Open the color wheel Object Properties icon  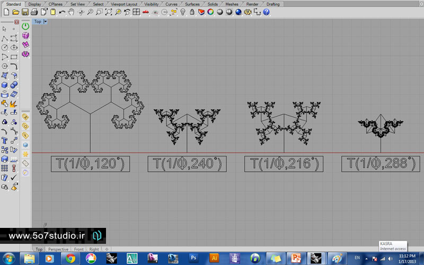click(x=210, y=12)
